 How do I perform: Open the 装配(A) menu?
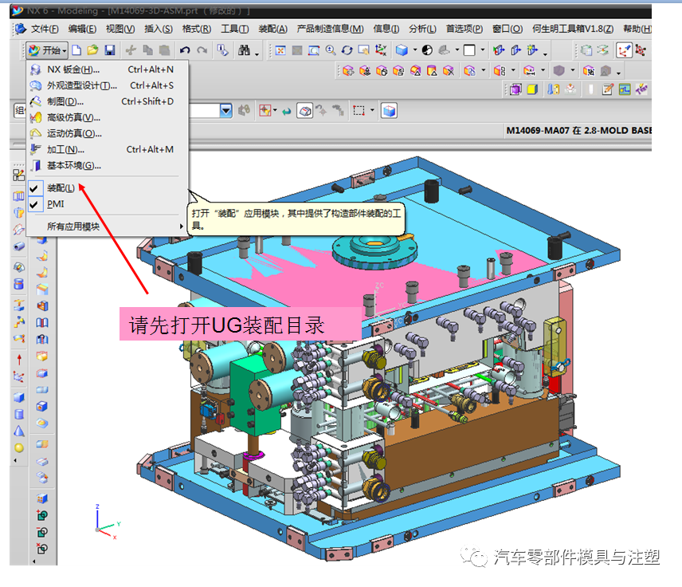[272, 30]
